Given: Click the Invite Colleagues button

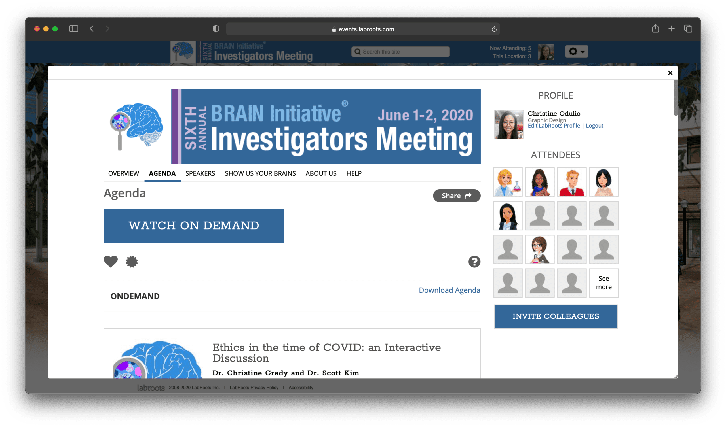Looking at the screenshot, I should (556, 316).
